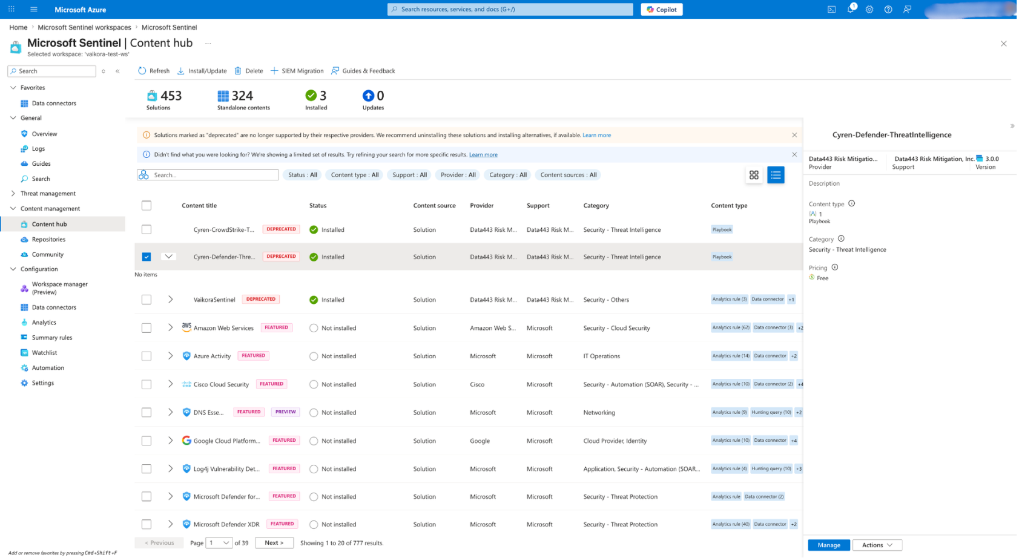
Task: Open portal settings gear in top bar
Action: click(869, 9)
